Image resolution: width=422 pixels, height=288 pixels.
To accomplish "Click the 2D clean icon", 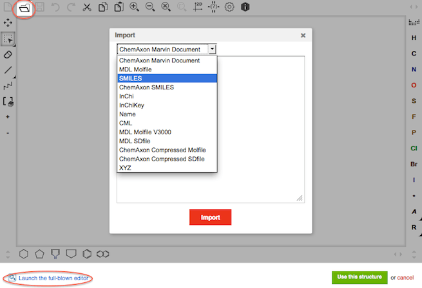I will click(x=198, y=7).
